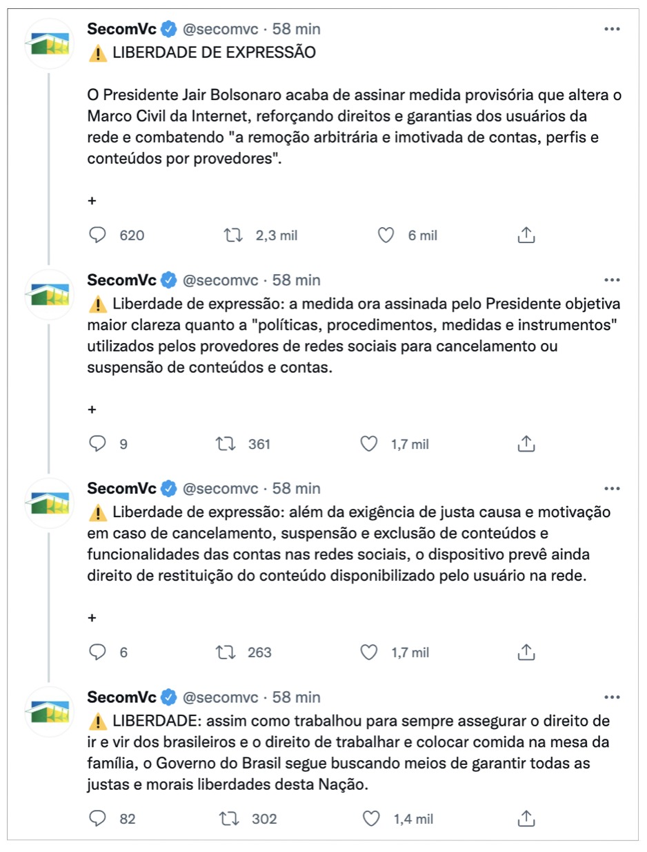Retweet the last tweet with 302 retweets
The image size is (647, 852).
(x=230, y=819)
